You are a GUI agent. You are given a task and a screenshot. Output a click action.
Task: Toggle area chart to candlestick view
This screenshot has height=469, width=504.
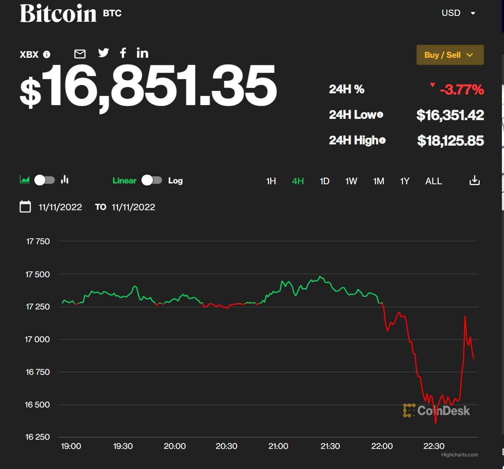click(45, 180)
